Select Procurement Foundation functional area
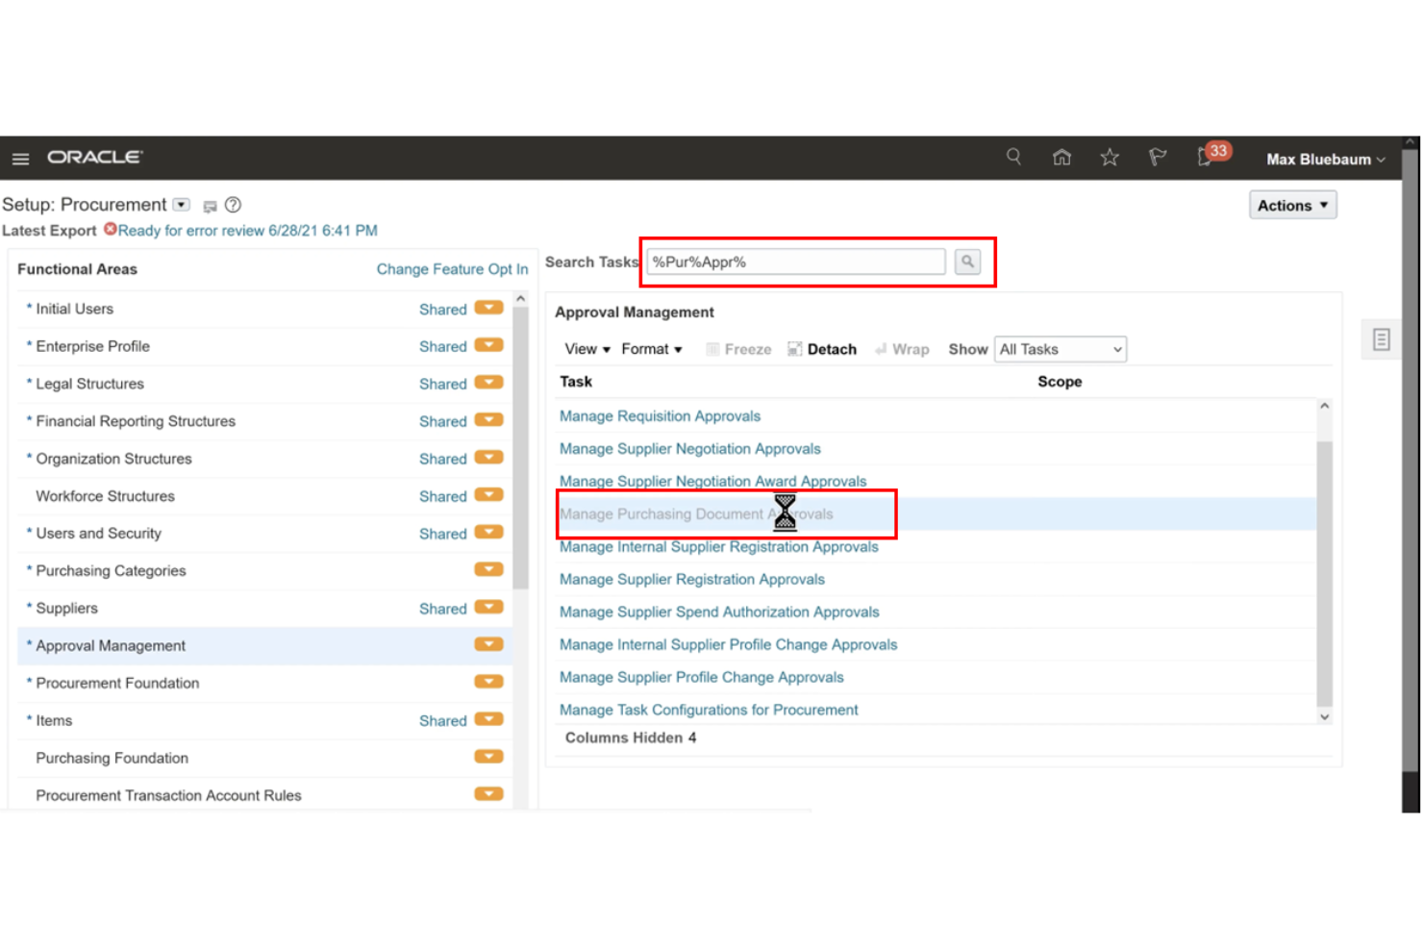This screenshot has width=1423, height=949. click(x=117, y=684)
